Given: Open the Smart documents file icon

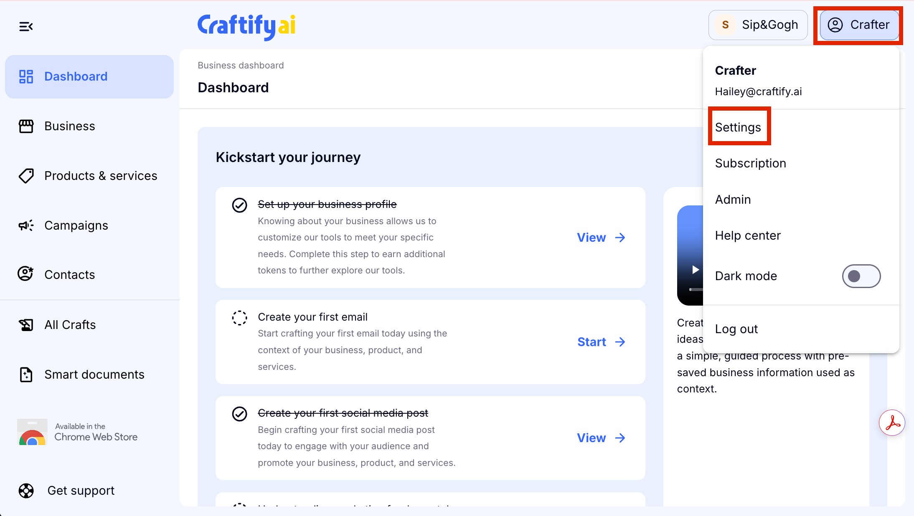Looking at the screenshot, I should click(26, 374).
